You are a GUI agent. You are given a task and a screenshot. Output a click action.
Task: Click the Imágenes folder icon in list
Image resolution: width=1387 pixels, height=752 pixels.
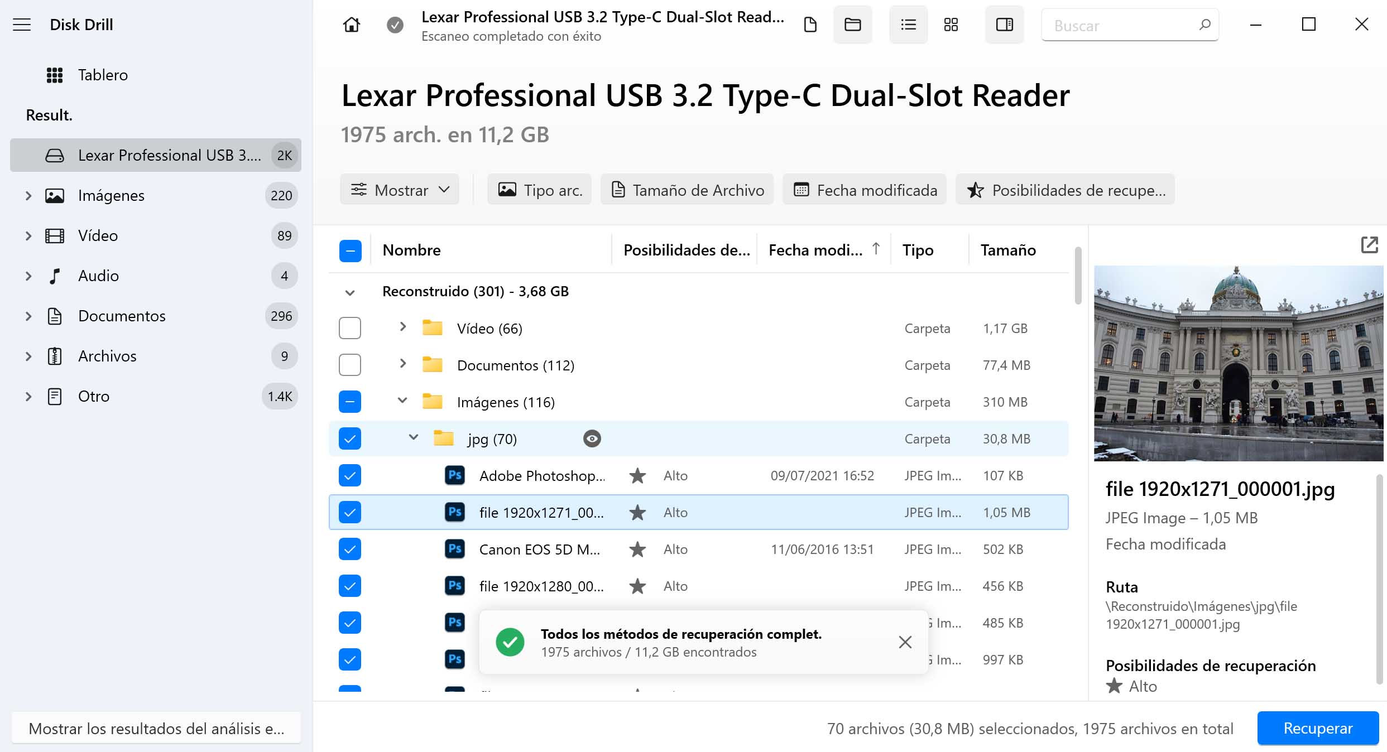click(x=432, y=402)
